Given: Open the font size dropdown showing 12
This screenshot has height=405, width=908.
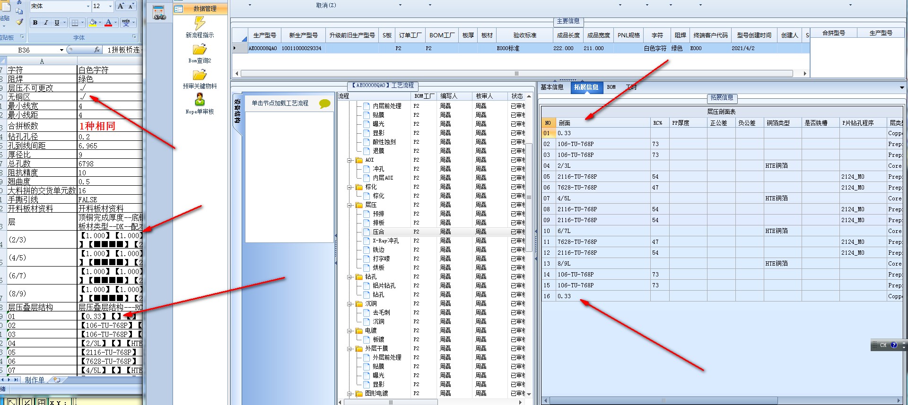Looking at the screenshot, I should pyautogui.click(x=111, y=6).
